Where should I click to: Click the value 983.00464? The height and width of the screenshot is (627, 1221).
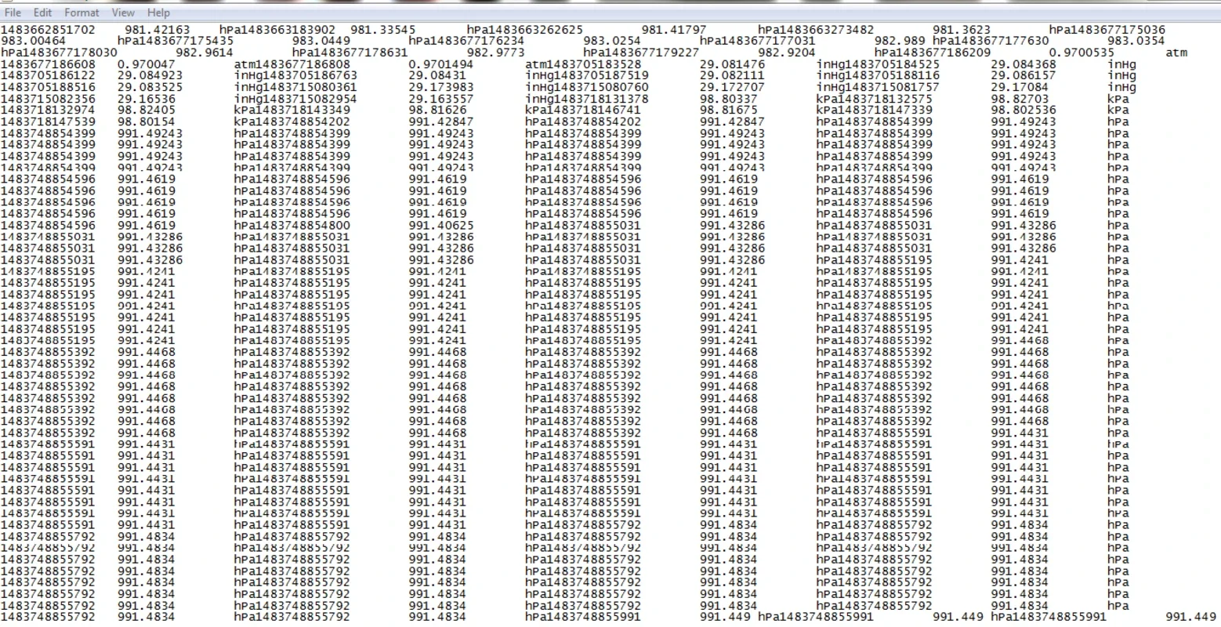[x=33, y=41]
